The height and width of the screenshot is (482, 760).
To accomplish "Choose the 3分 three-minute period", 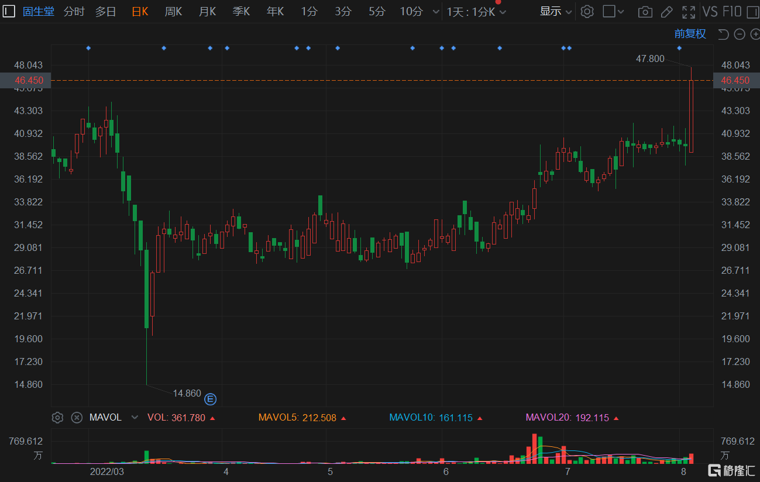I will coord(343,12).
